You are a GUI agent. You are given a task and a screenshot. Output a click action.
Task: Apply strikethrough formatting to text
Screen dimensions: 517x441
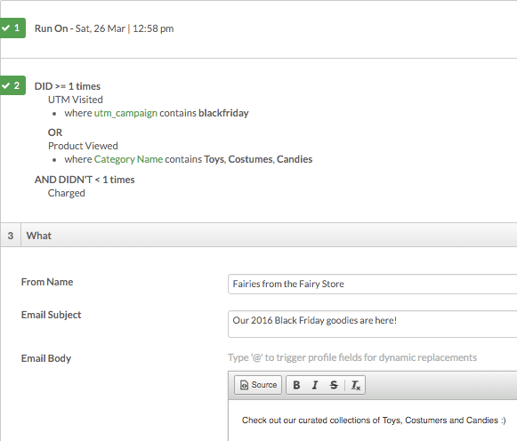click(x=334, y=385)
